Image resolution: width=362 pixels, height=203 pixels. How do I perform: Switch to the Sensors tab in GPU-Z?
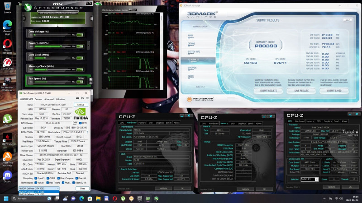click(x=38, y=99)
